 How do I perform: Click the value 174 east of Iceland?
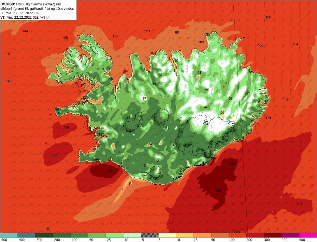(x=268, y=118)
